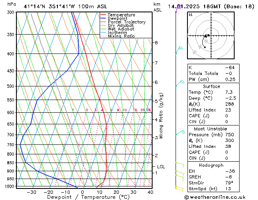Screen dimensions: 258x200
Task: Click the 'Totals Totals' label
Action: 203,73
